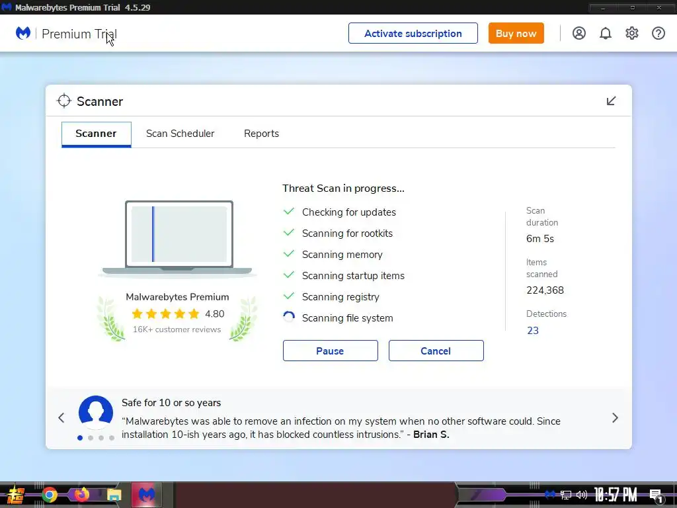The width and height of the screenshot is (677, 508).
Task: Click 'Safe for 10 or so years' heading
Action: pyautogui.click(x=171, y=403)
